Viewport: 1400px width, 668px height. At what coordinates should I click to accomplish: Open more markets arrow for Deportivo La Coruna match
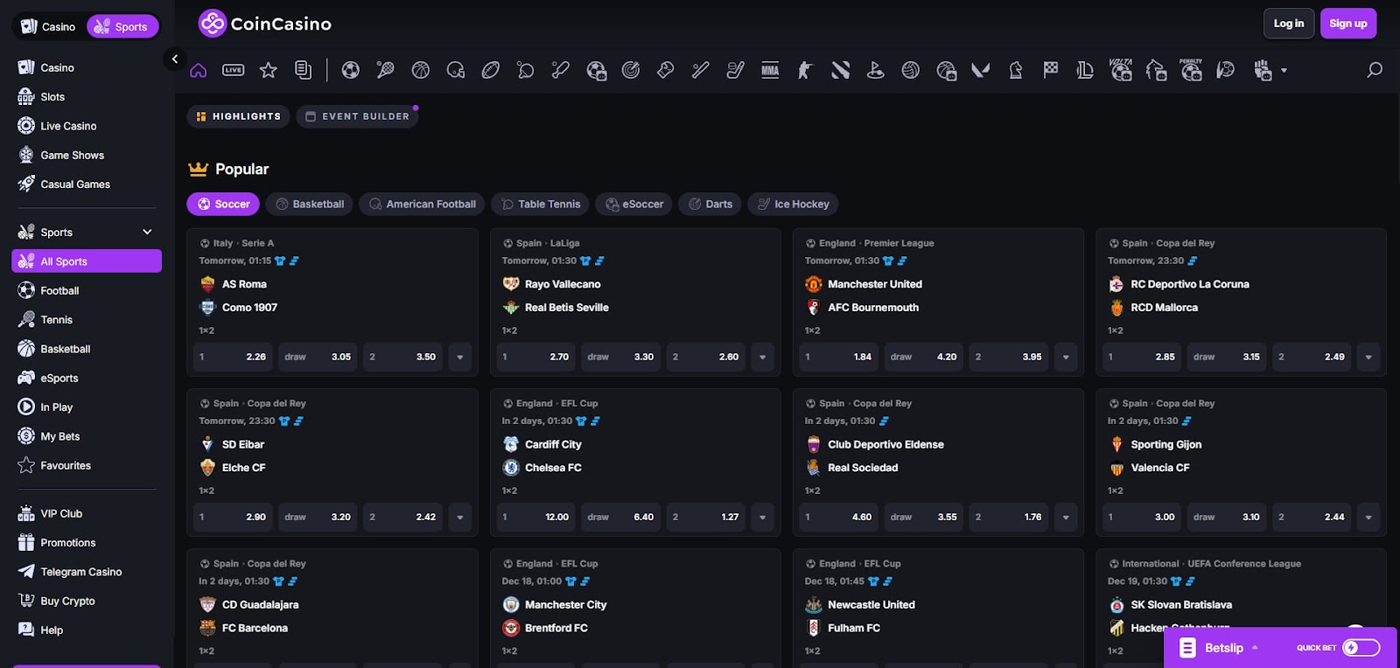(1368, 357)
